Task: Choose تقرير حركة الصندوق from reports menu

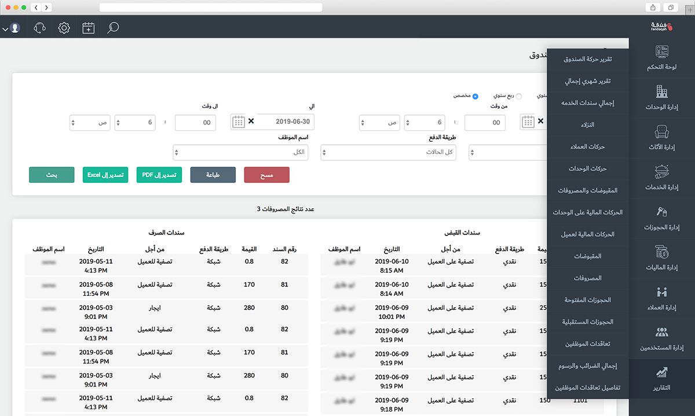Action: pyautogui.click(x=588, y=60)
